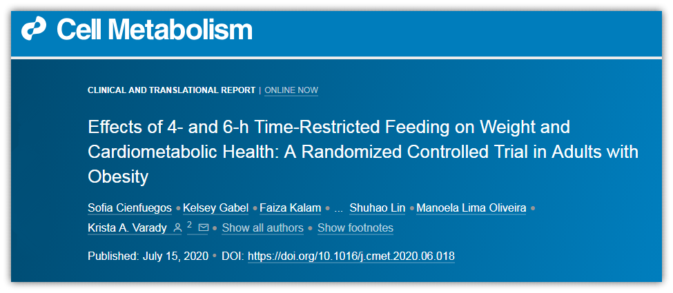
Task: Open the Cell Metabolism journal title
Action: [x=154, y=30]
